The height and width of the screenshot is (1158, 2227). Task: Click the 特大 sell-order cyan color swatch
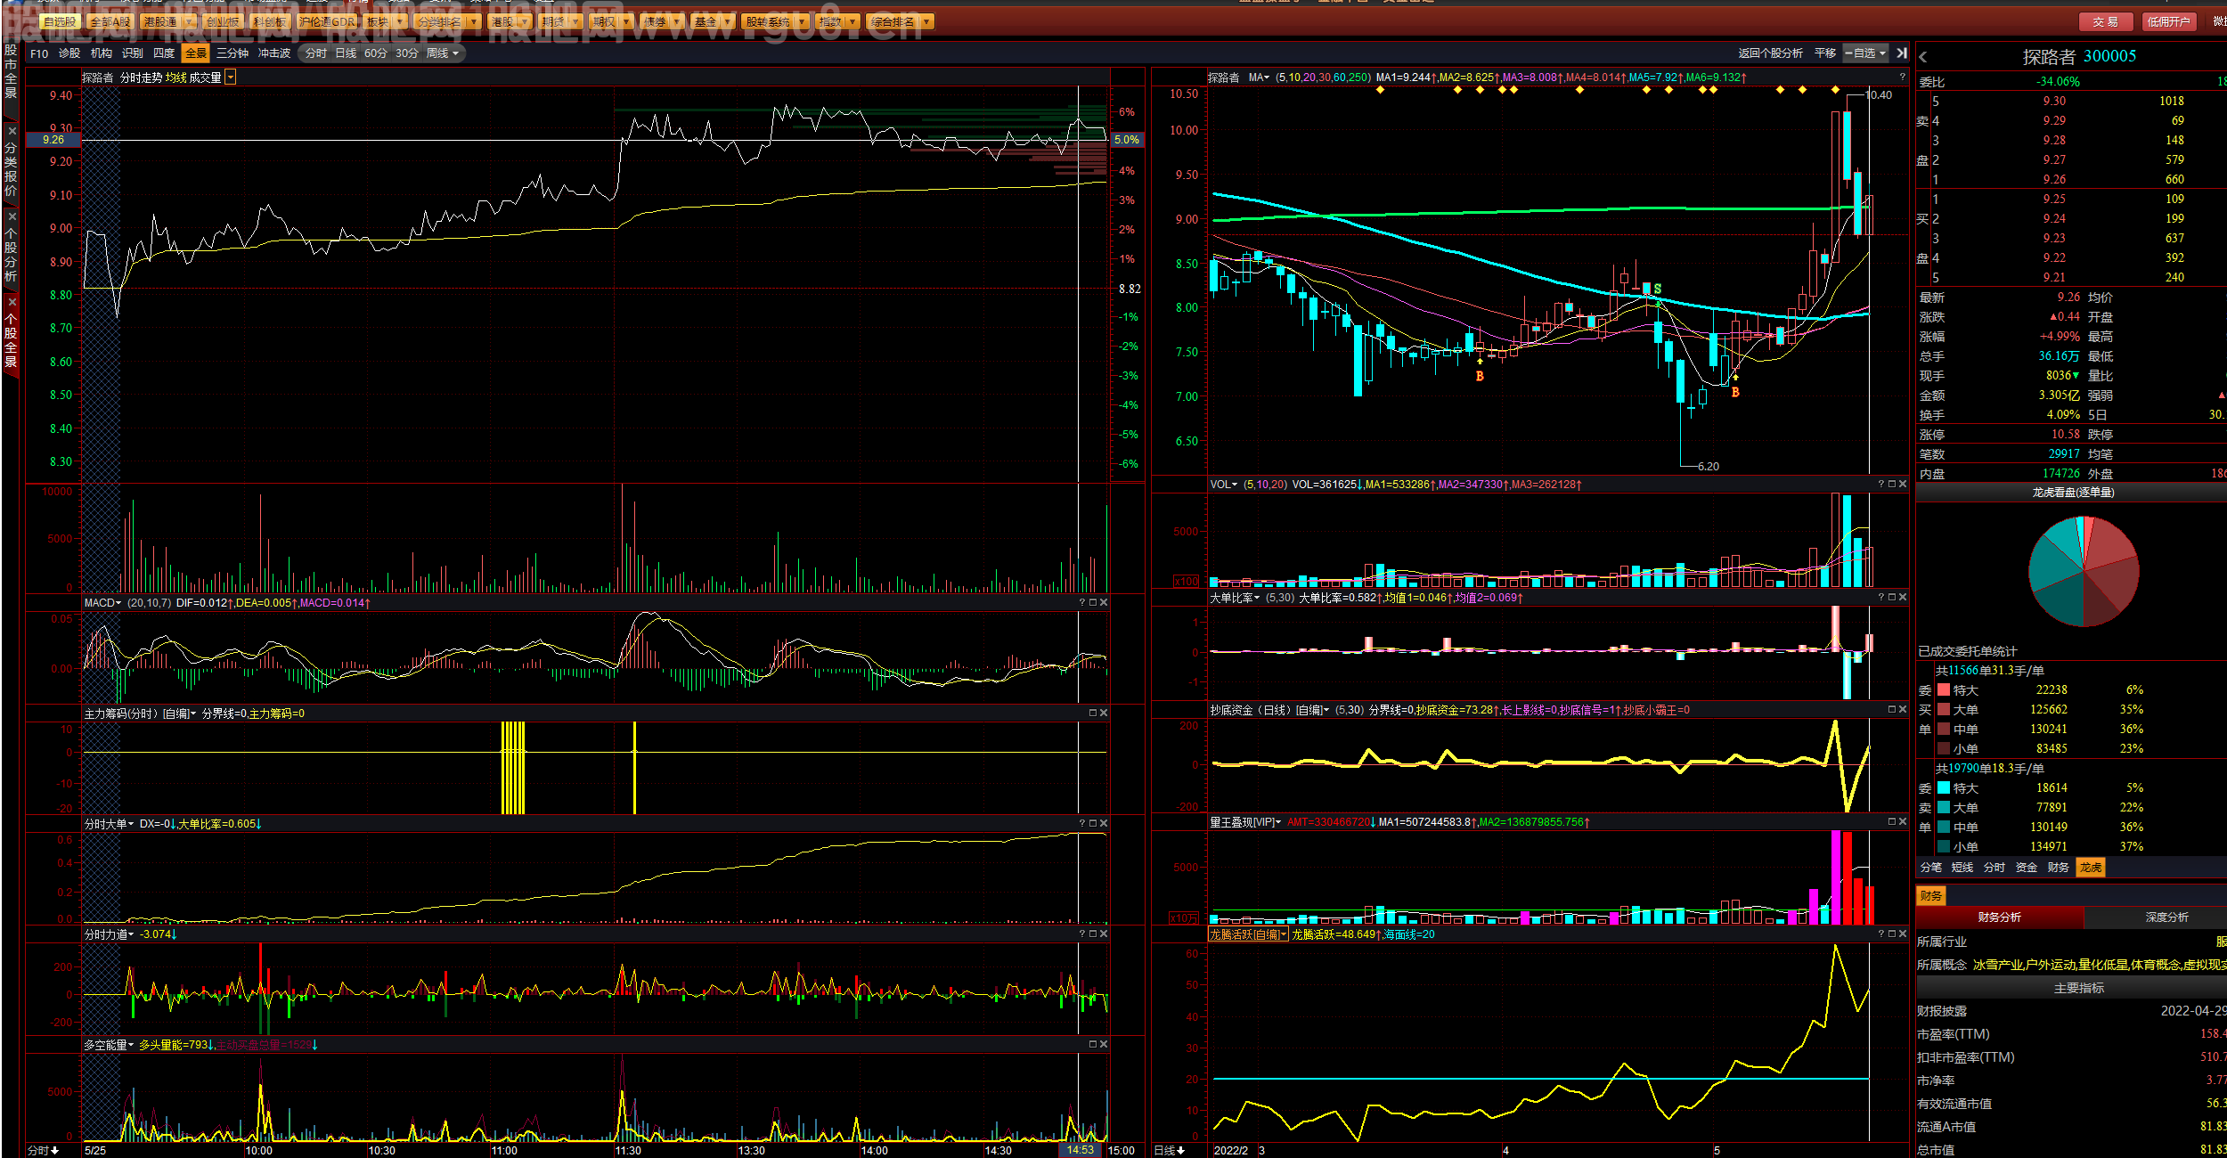click(1944, 788)
